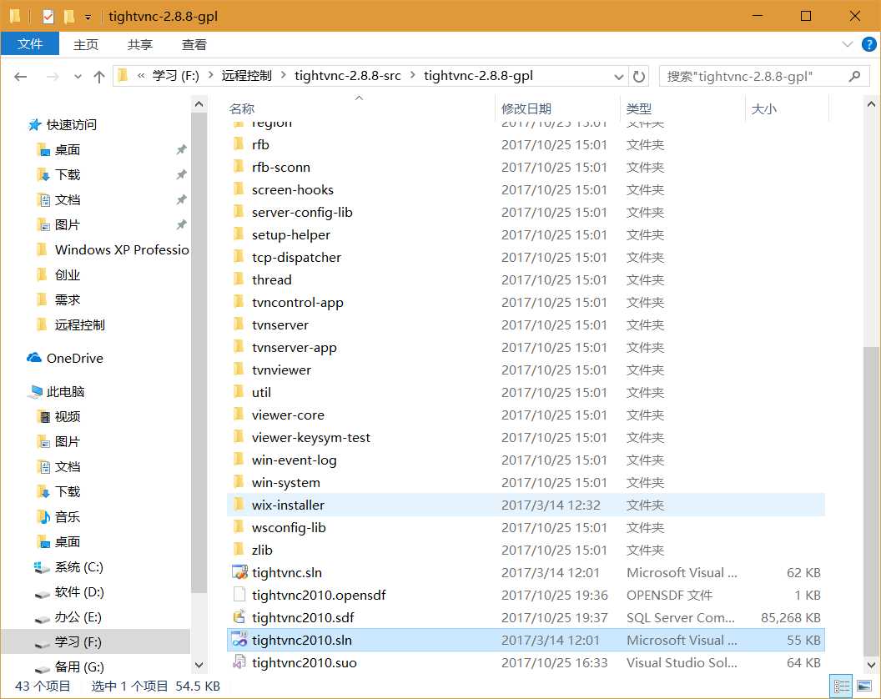Switch to large icons view layout
The width and height of the screenshot is (881, 699).
[864, 686]
